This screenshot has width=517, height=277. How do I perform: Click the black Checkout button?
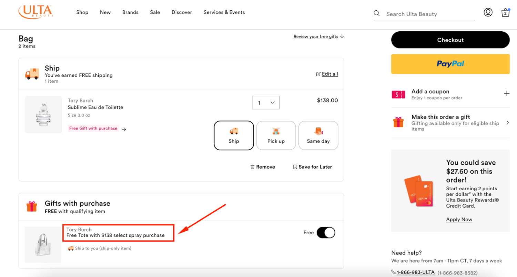point(450,40)
